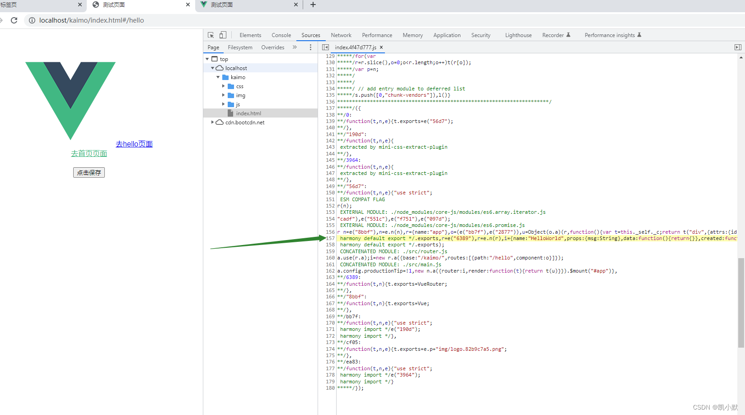745x415 pixels.
Task: Close the index.4f47d777.js file tab
Action: [381, 47]
